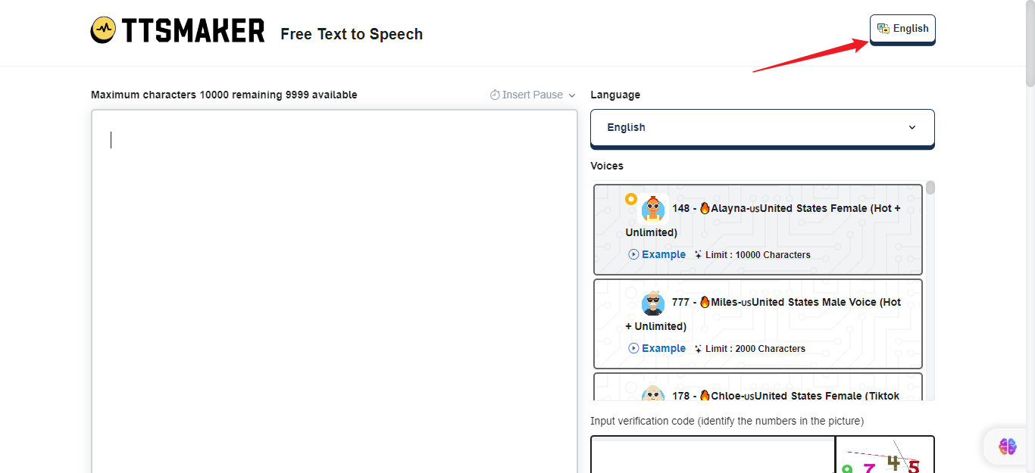Choose the 178 Chloe voice option

coord(758,390)
